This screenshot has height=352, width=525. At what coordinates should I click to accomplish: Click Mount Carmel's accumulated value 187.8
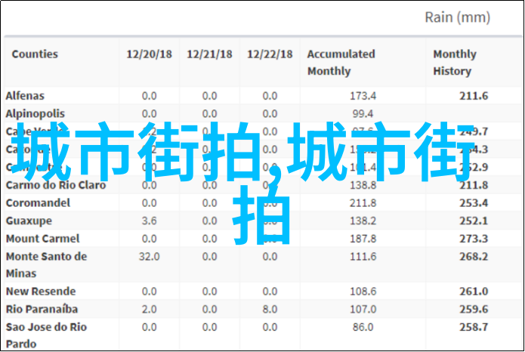pos(363,239)
